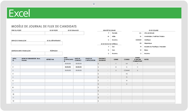Click the Course cell 'W' in row 6
Image resolution: width=188 pixels, height=111 pixels.
[127, 81]
